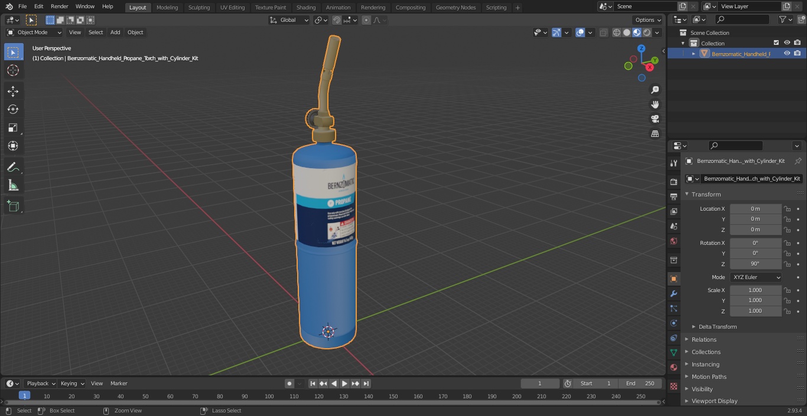Click the outliner search field
The image size is (807, 416).
pos(742,19)
